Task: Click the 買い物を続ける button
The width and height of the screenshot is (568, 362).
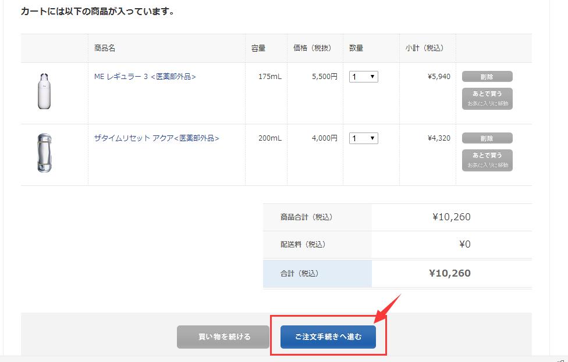Action: tap(223, 336)
